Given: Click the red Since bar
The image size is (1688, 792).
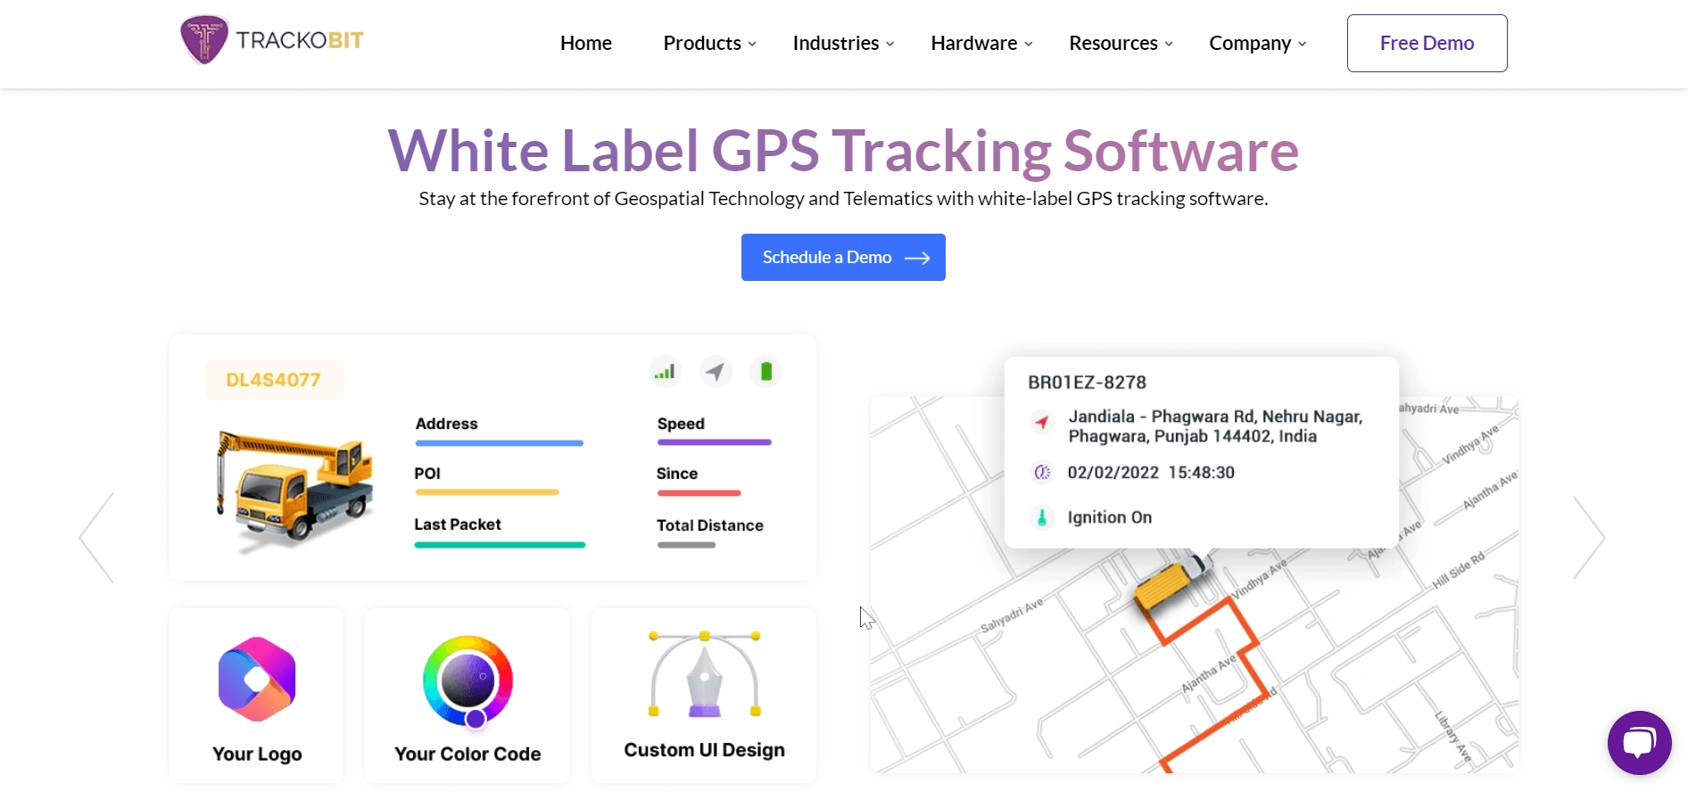Looking at the screenshot, I should click(699, 493).
